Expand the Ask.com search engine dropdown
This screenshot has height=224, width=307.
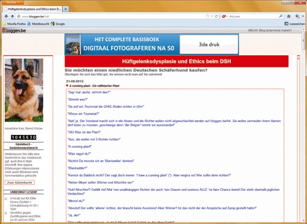(225, 17)
